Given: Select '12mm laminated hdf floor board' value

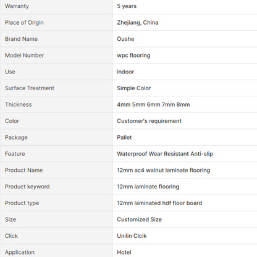Looking at the screenshot, I should (159, 203).
